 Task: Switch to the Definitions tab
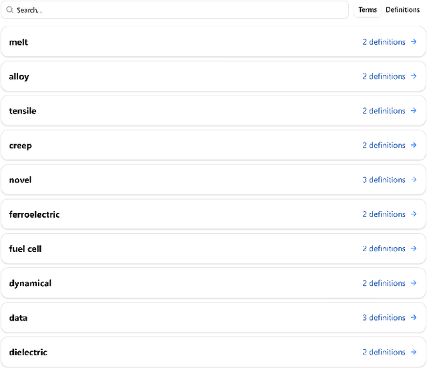click(x=402, y=10)
